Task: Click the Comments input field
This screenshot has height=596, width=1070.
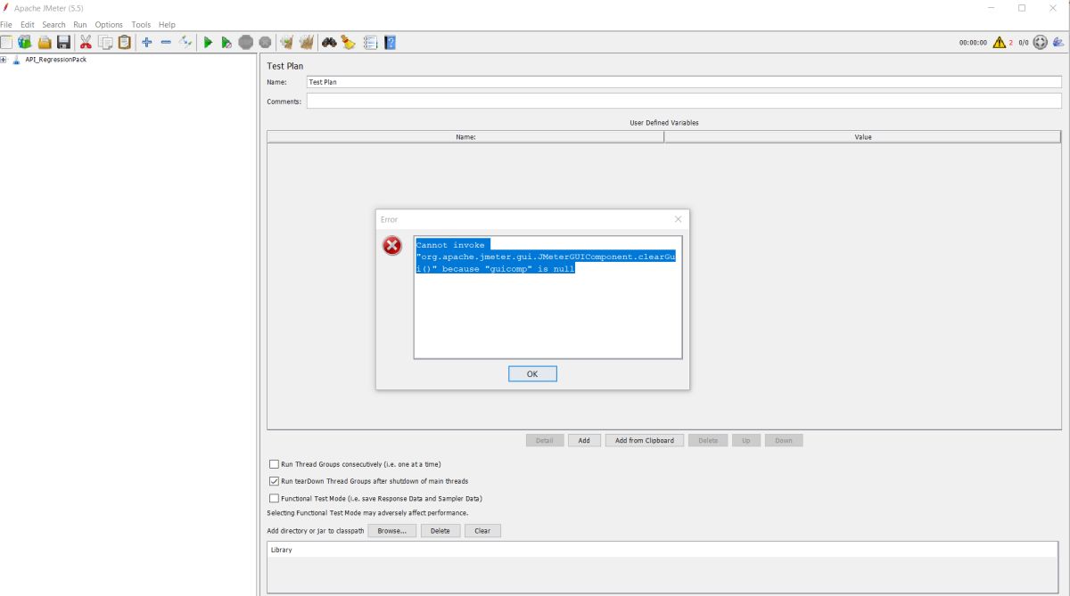Action: pyautogui.click(x=684, y=102)
